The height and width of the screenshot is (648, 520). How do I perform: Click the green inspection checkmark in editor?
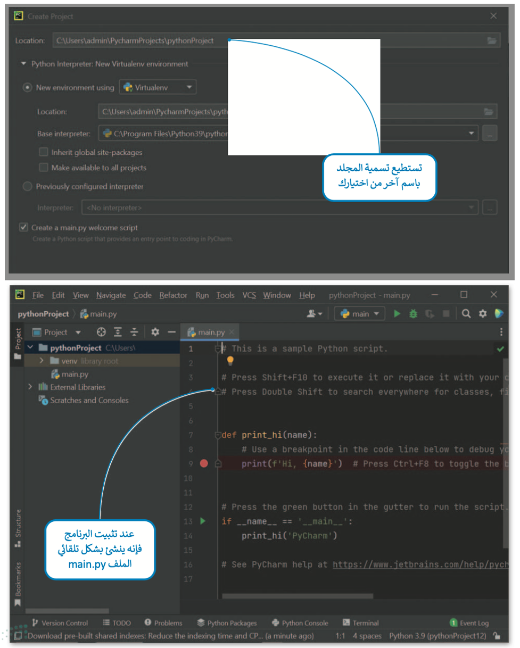(x=500, y=349)
